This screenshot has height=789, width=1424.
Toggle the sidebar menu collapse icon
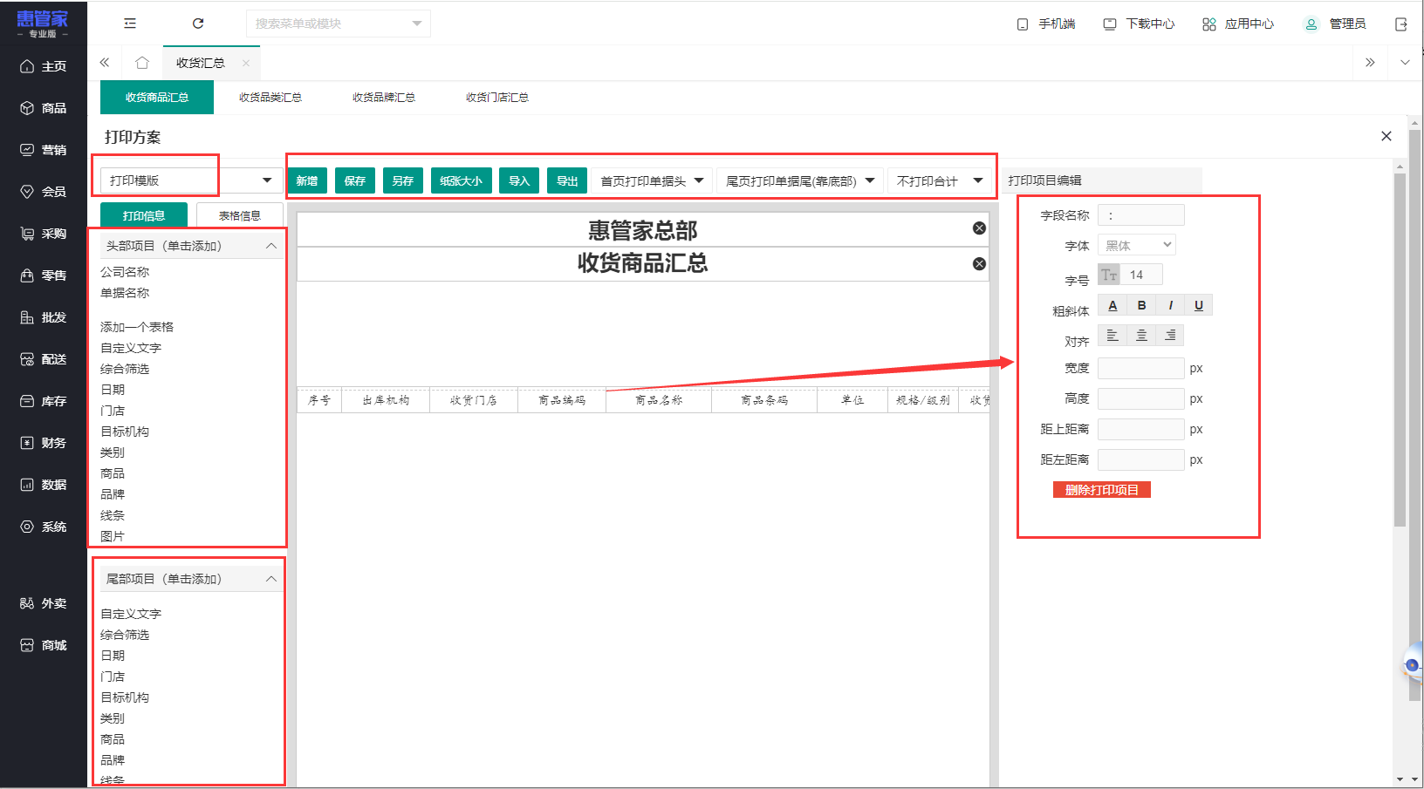pos(130,24)
